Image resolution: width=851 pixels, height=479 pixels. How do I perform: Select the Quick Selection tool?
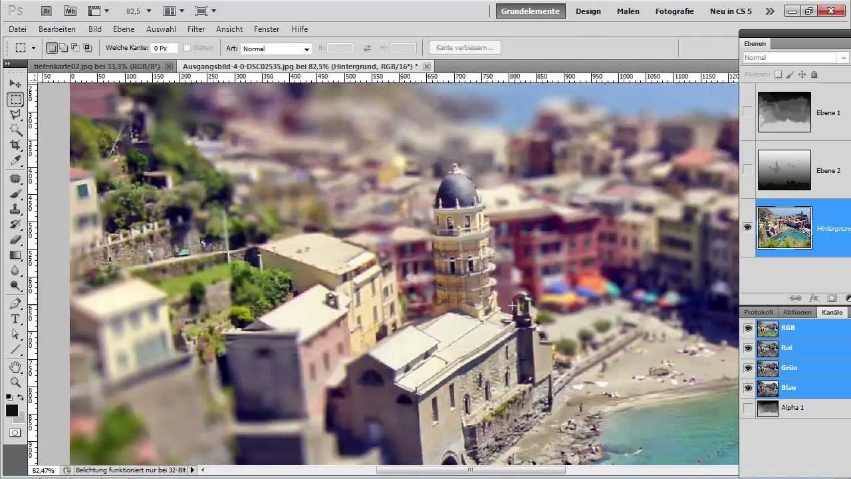(x=15, y=130)
